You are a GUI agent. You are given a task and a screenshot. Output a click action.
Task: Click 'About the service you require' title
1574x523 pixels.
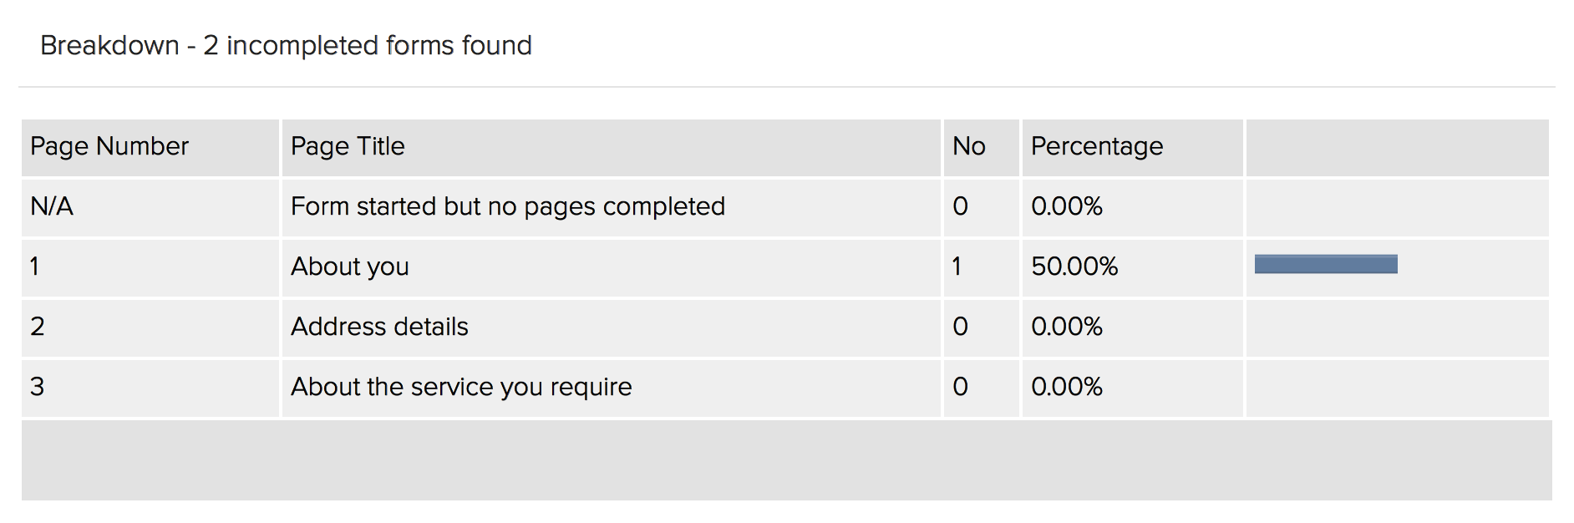click(461, 387)
